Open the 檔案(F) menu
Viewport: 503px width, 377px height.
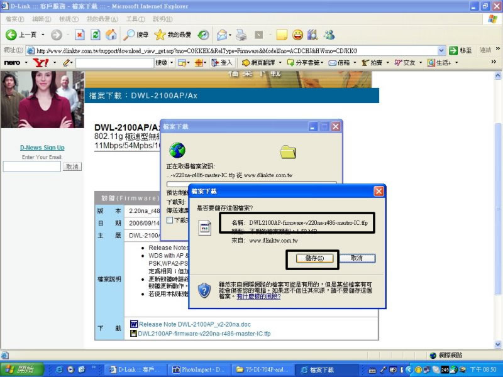14,19
